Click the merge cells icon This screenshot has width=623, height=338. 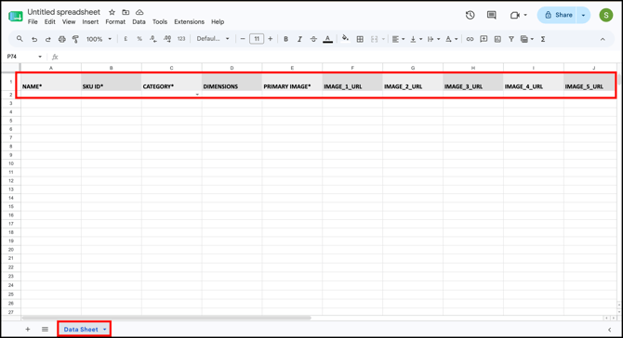[375, 39]
